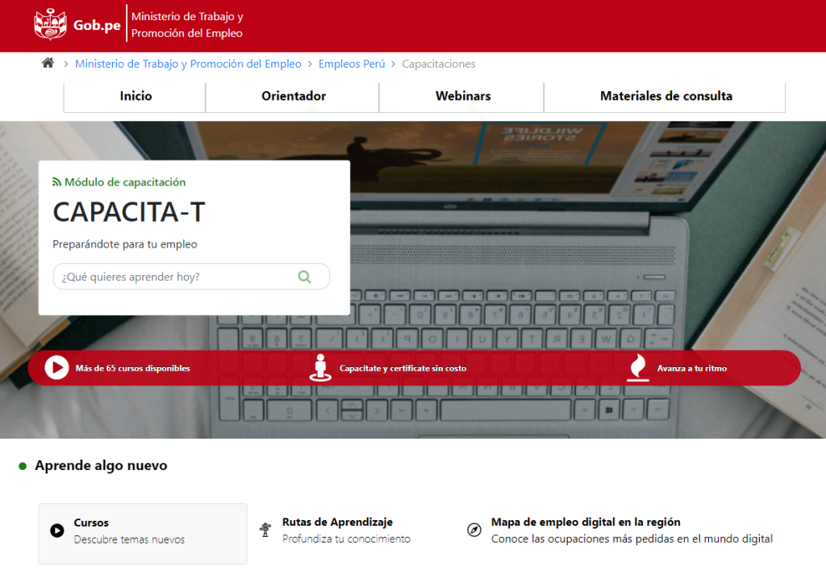Viewport: 826px width, 587px height.
Task: Click the Gob.pe coat of arms logo
Action: (50, 25)
